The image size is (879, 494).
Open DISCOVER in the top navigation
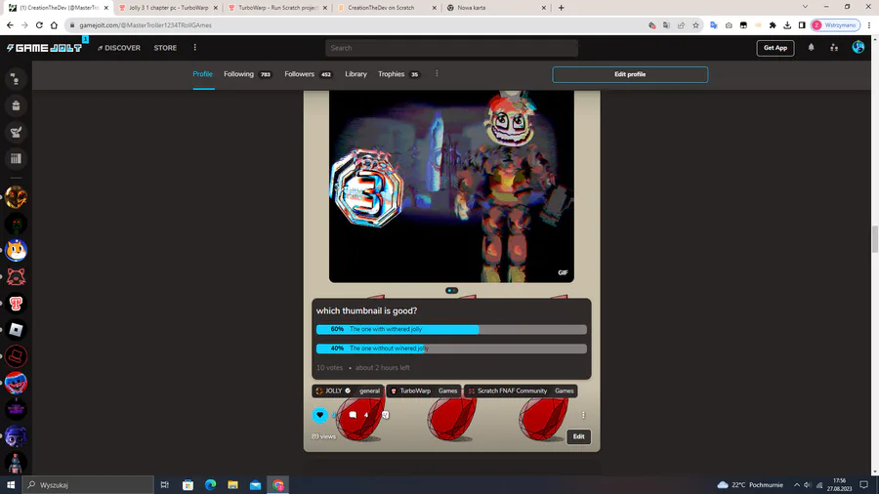[119, 48]
